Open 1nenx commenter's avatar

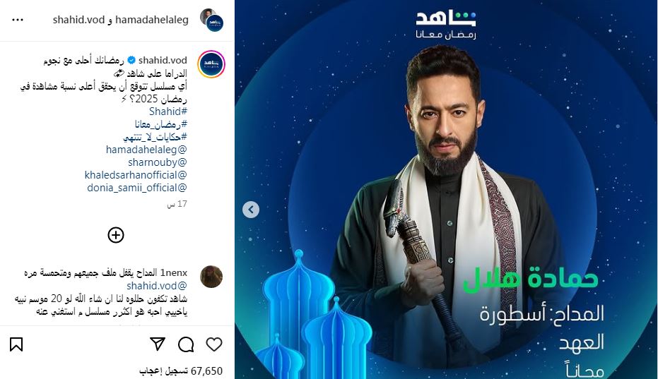point(211,276)
